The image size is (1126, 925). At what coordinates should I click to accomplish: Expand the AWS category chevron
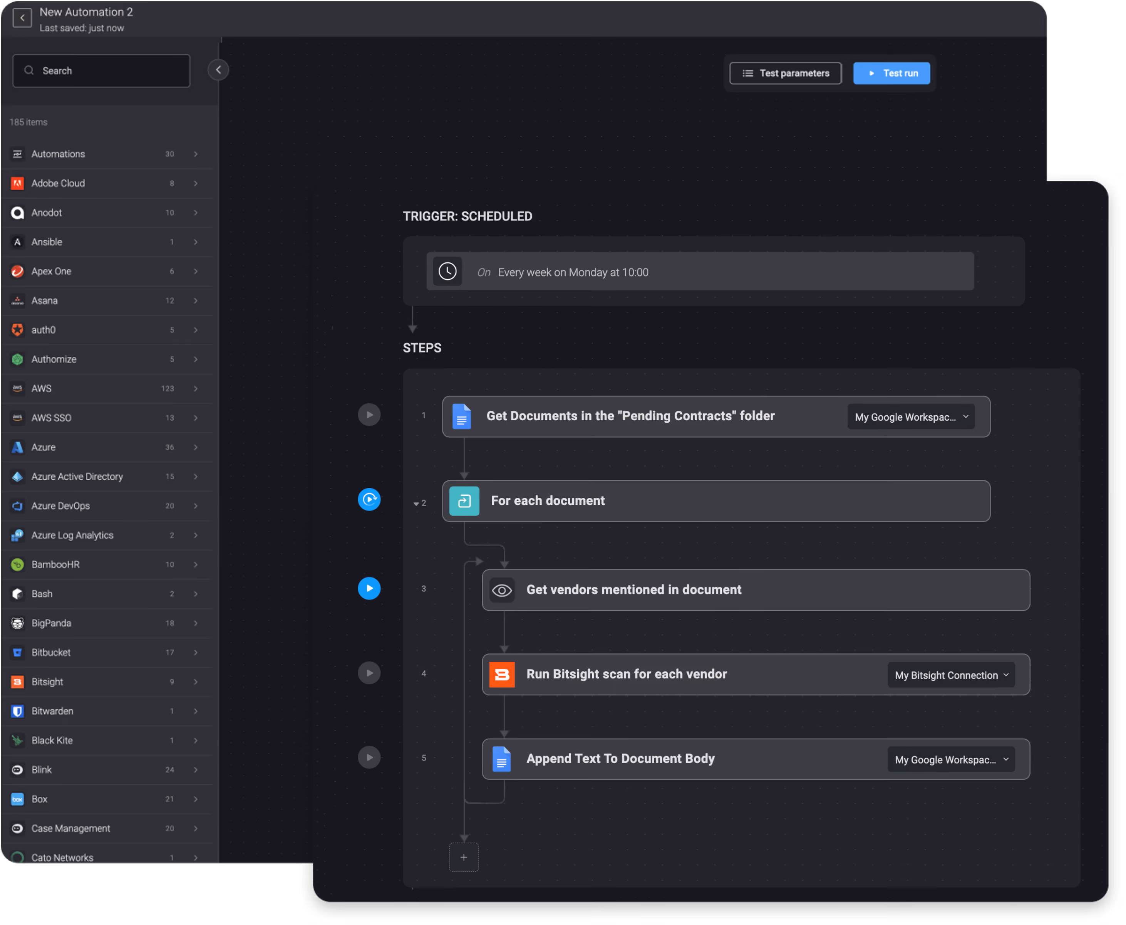click(x=196, y=389)
